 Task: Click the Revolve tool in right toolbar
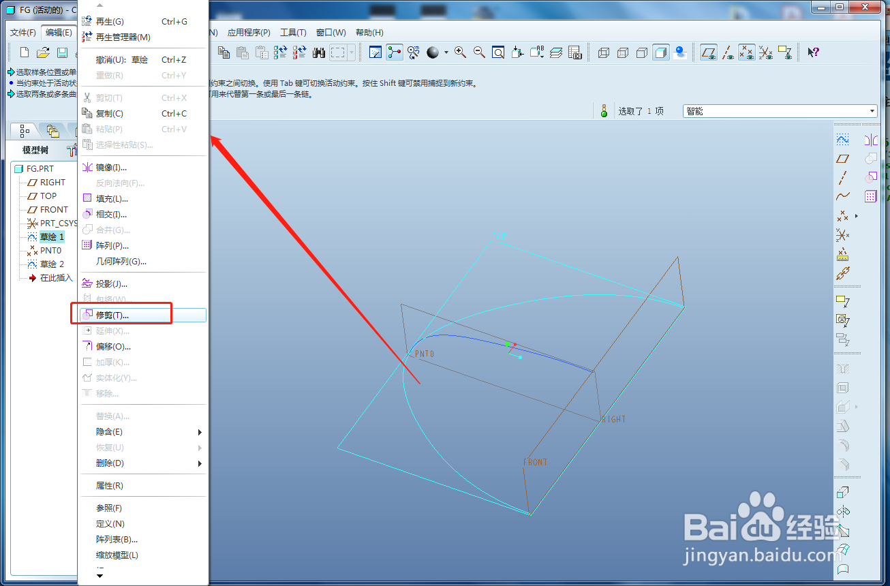point(843,511)
